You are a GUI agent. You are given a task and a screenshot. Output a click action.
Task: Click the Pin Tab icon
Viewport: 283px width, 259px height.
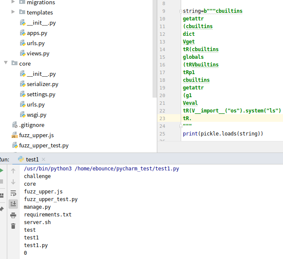pyautogui.click(x=1, y=209)
